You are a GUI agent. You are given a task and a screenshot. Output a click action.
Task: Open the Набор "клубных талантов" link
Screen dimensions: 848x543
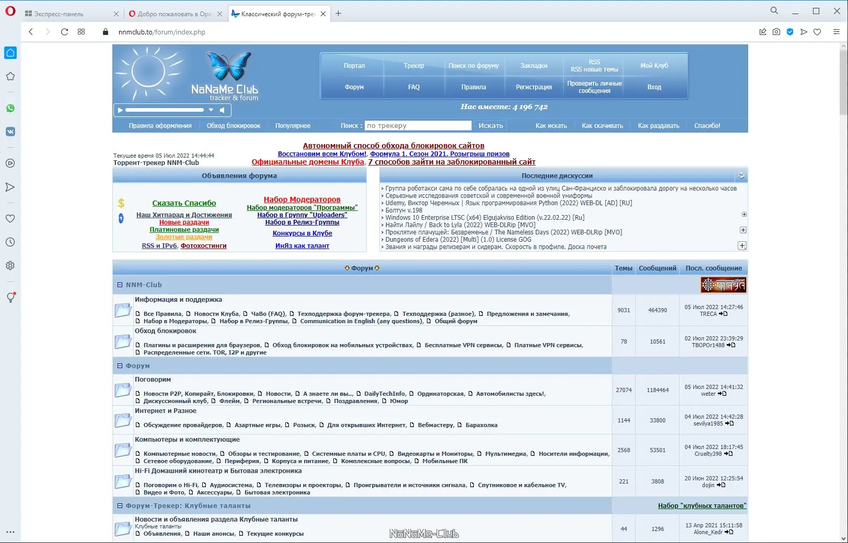click(x=702, y=506)
